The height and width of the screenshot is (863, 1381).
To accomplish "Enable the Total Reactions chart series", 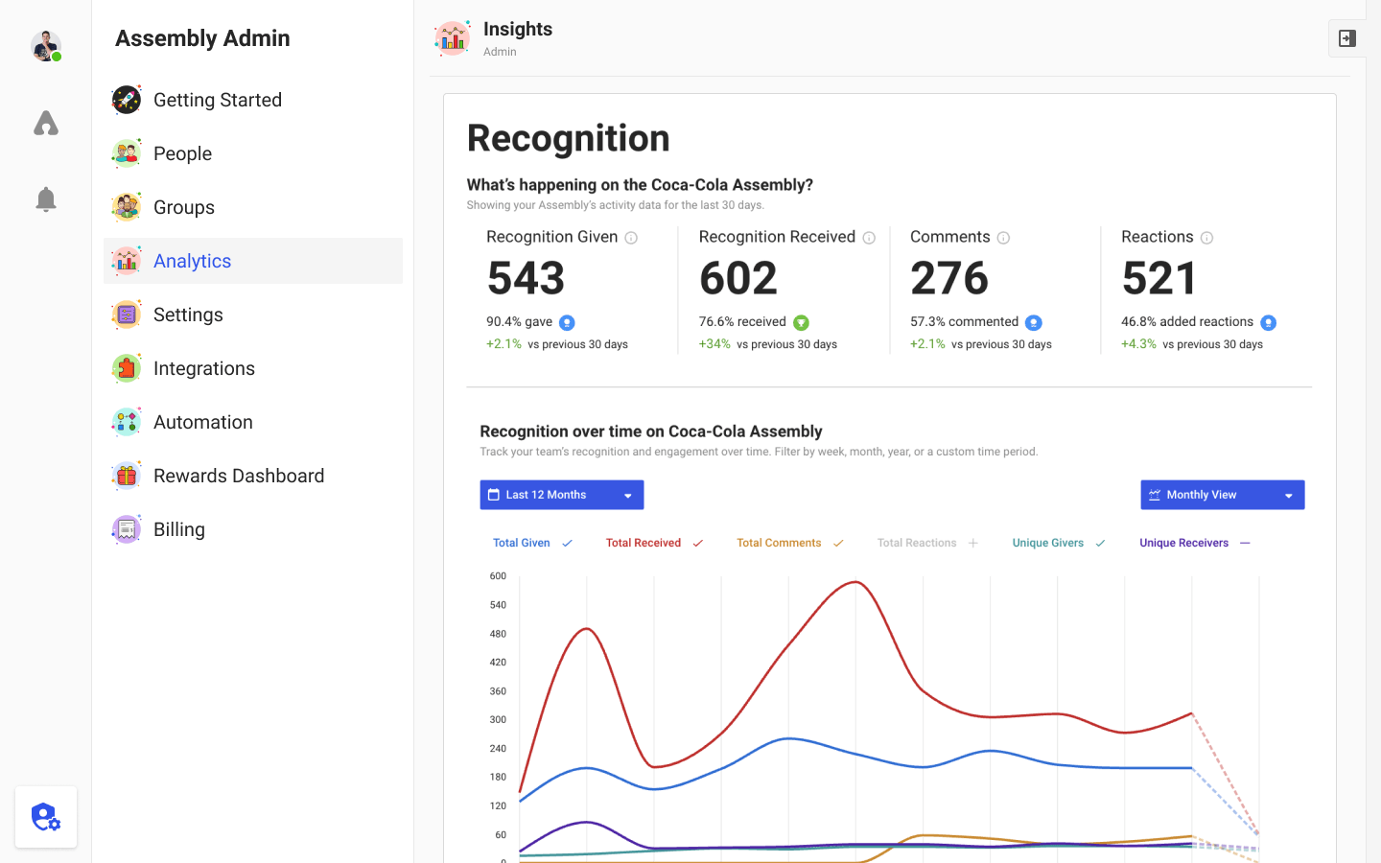I will [927, 543].
